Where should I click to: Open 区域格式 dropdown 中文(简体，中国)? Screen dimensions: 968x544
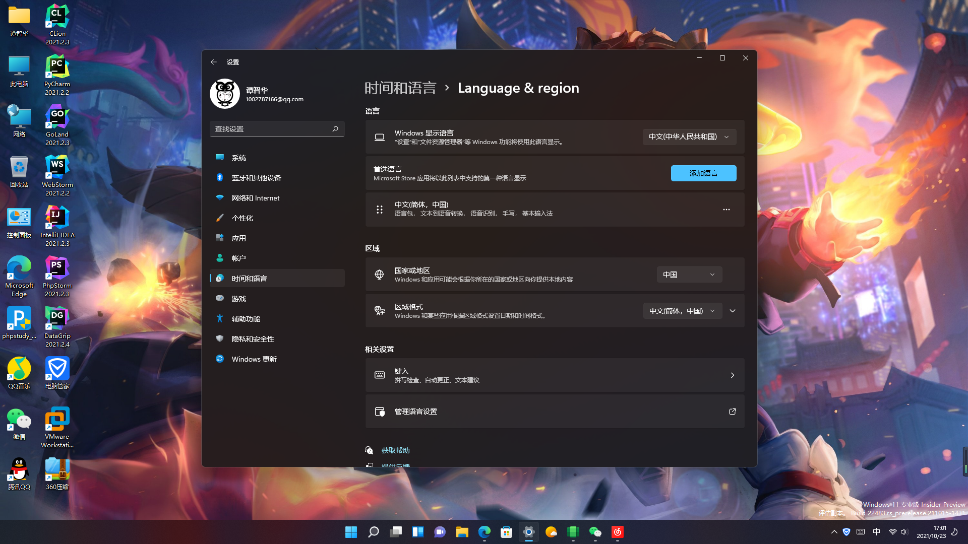(x=682, y=311)
